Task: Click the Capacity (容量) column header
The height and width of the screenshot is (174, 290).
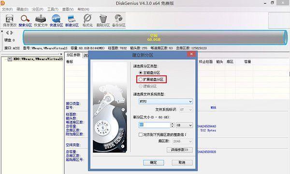Action: pyautogui.click(x=247, y=61)
